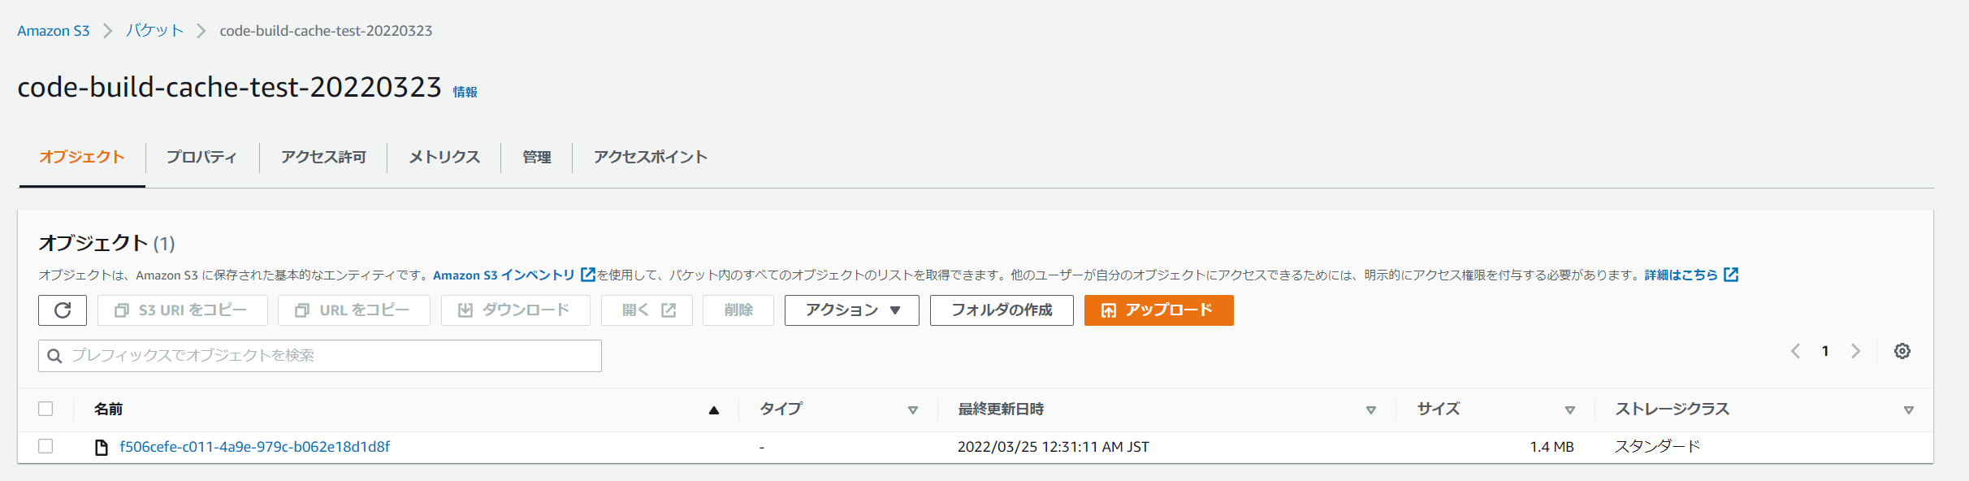This screenshot has width=1969, height=481.
Task: Open object f506cefe-c011-4a9e-979c-b062e18d1d8f
Action: pos(255,447)
